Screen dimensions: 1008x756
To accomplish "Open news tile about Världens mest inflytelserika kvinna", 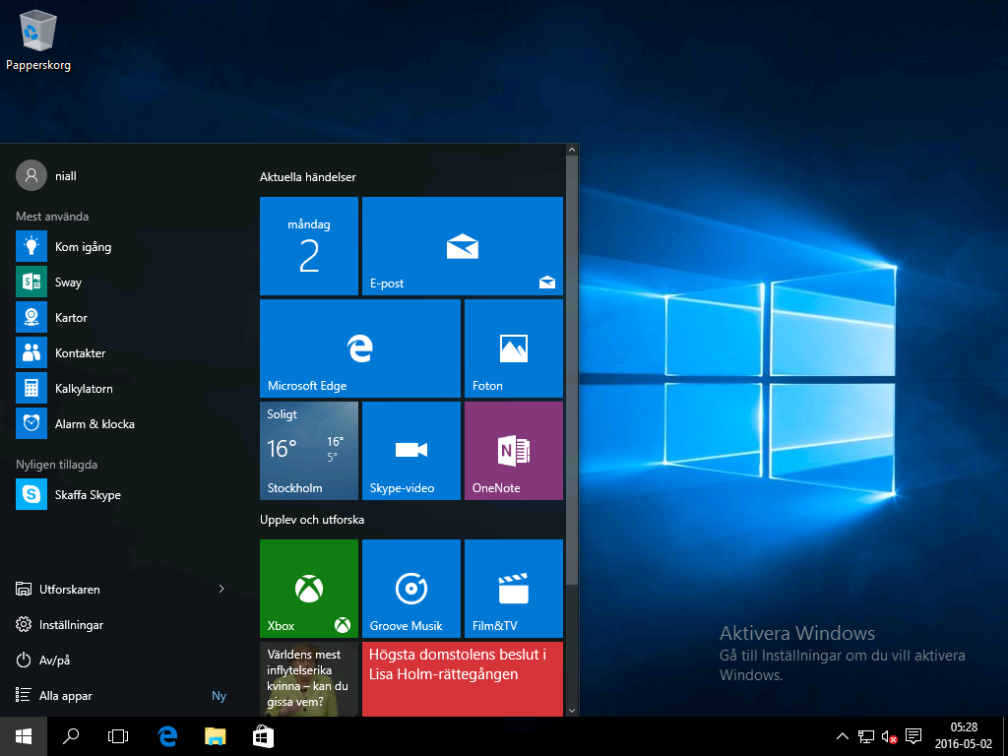I will click(x=308, y=679).
